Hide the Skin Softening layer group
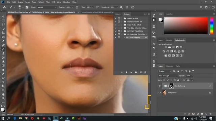The image size is (216, 121). [x=160, y=86]
